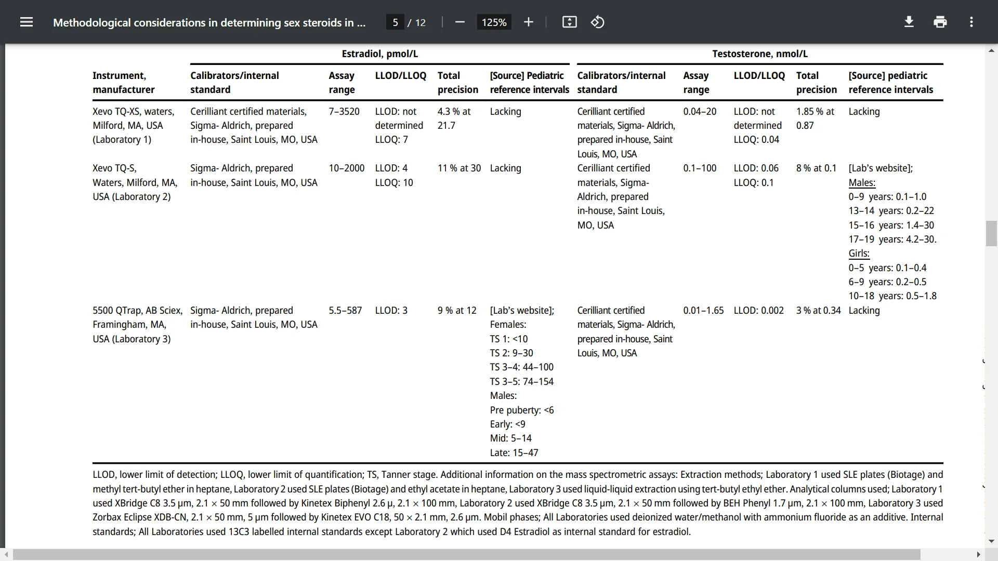The image size is (998, 561).
Task: Click the 'USA (Laboratory 3)' text
Action: point(132,339)
